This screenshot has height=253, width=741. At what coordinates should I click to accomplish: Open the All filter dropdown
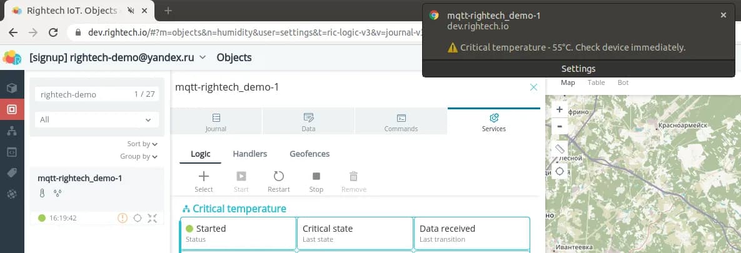pos(96,119)
